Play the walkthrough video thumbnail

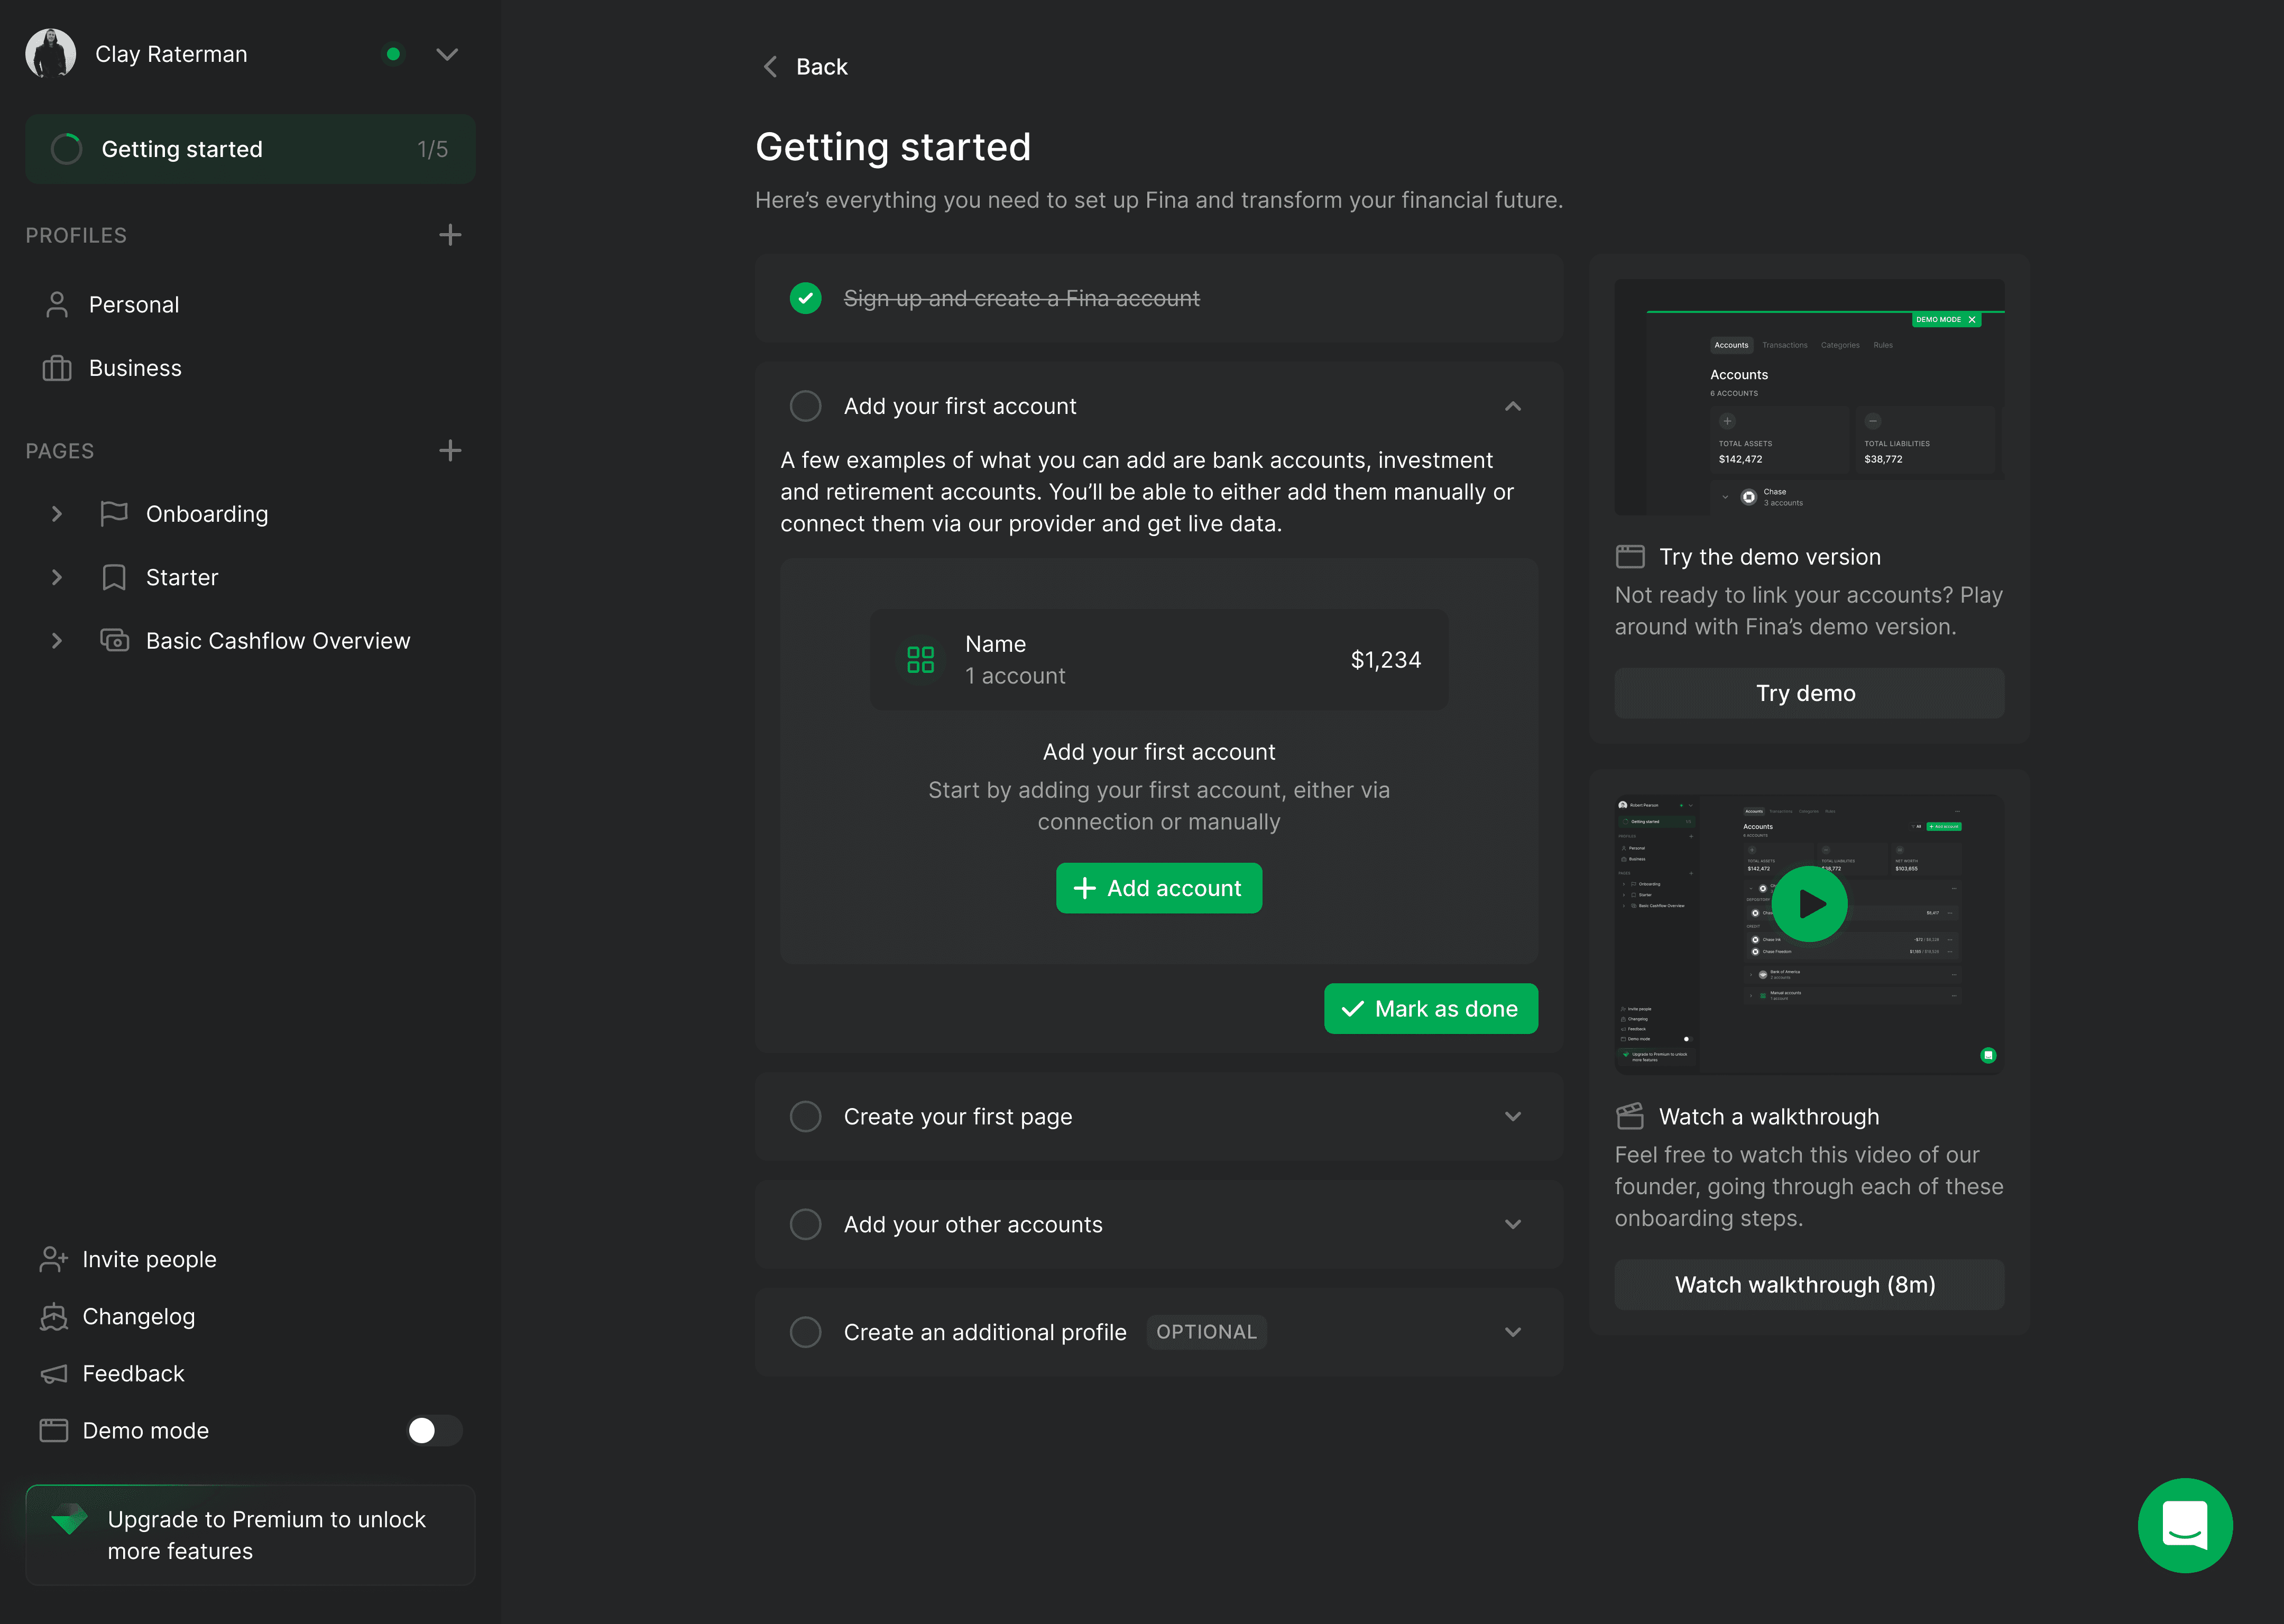tap(1809, 904)
